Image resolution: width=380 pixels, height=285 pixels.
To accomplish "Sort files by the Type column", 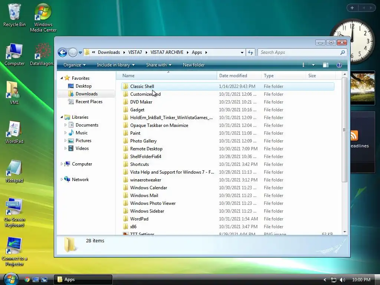I will [283, 76].
